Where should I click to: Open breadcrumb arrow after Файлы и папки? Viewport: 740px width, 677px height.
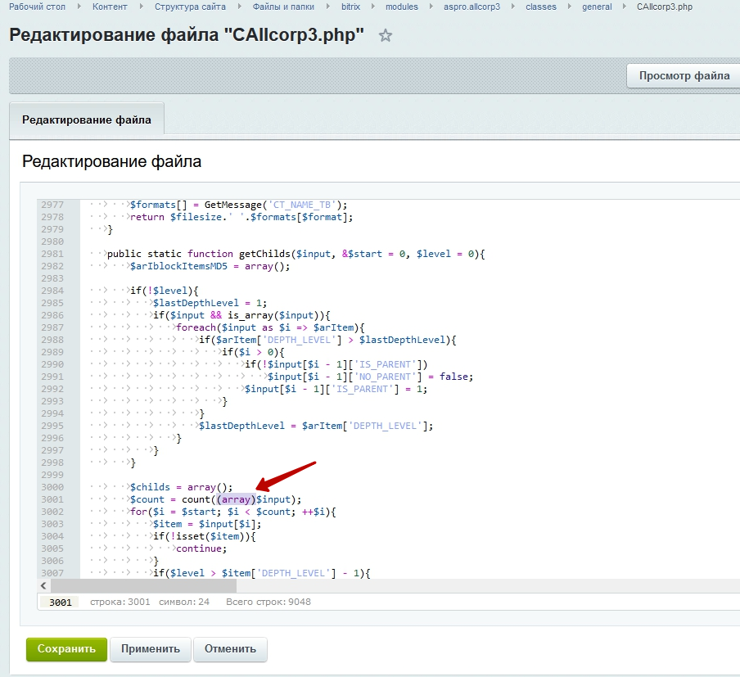pyautogui.click(x=328, y=7)
